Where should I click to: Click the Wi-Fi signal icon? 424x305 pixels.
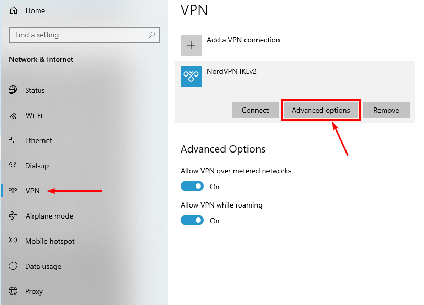14,115
